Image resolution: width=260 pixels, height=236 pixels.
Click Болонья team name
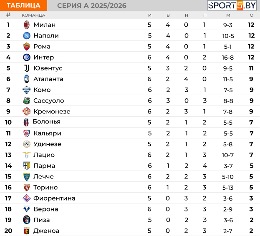tap(47, 122)
